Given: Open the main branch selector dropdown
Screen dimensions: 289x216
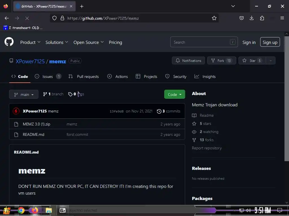Looking at the screenshot, I should tap(24, 94).
